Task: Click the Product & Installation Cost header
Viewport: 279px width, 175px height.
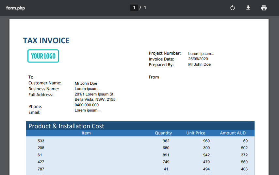Action: [66, 126]
